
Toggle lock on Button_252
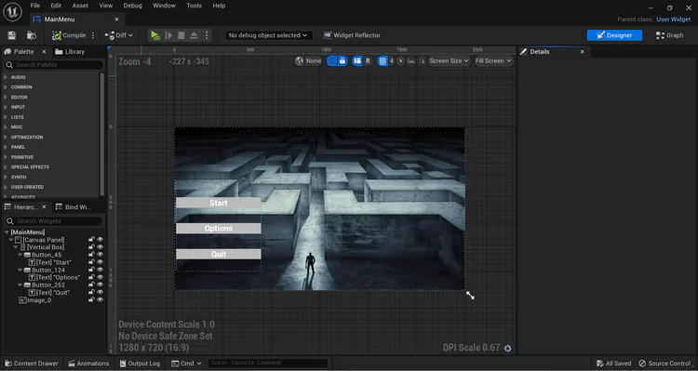coord(91,285)
